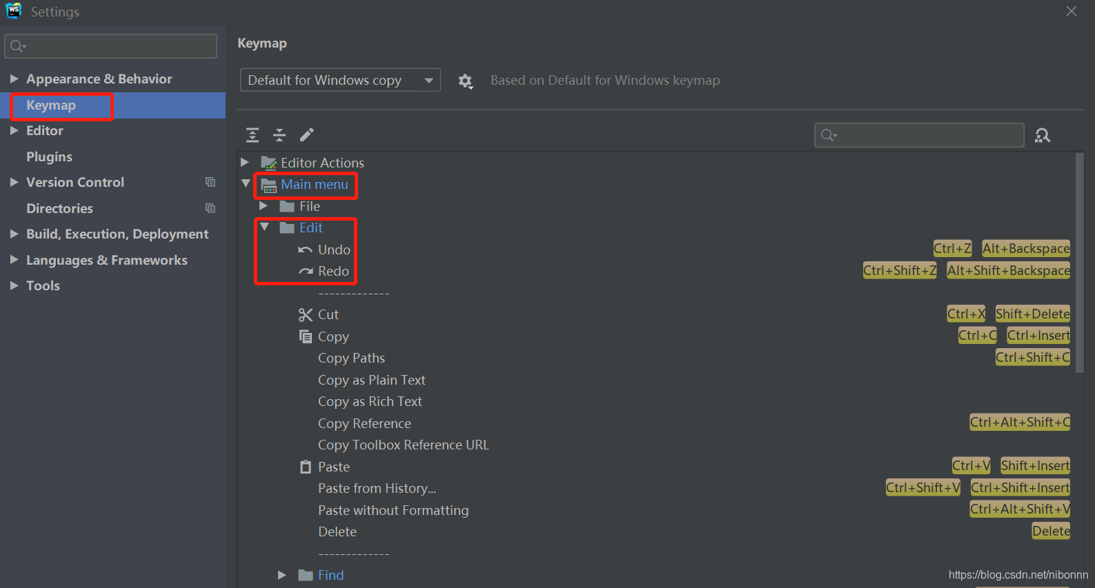
Task: Click in the settings search input field
Action: coord(110,46)
